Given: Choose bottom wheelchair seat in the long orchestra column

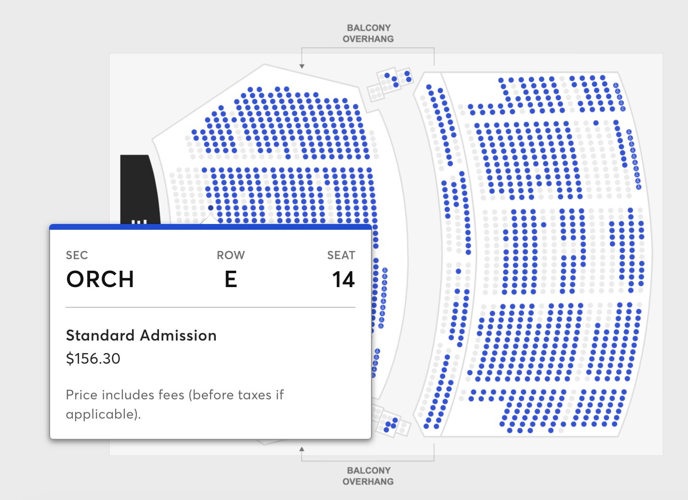Looking at the screenshot, I should coord(381,326).
